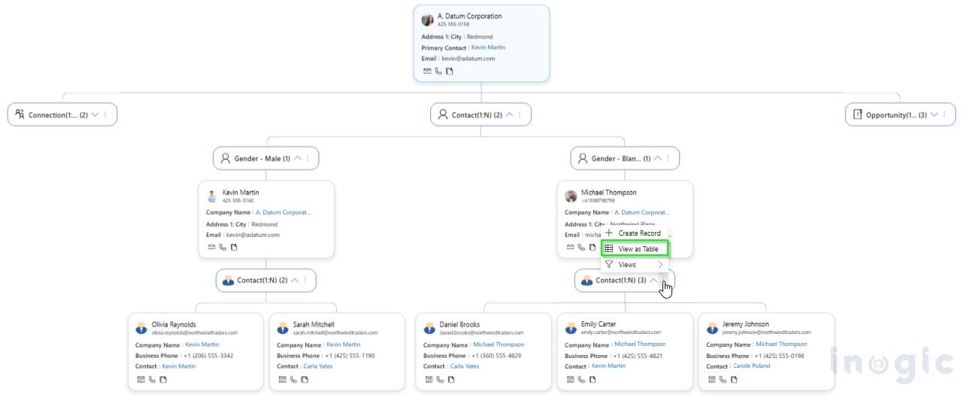Click phone icon on A. Datum Corporation card
The image size is (964, 406).
(438, 71)
